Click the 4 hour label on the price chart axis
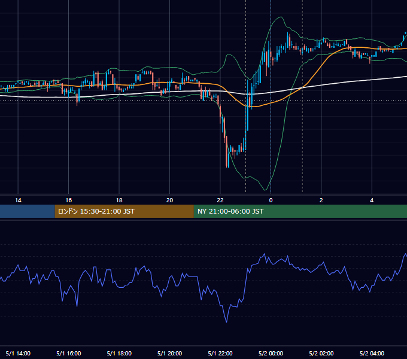This screenshot has width=407, height=359. tap(372, 200)
